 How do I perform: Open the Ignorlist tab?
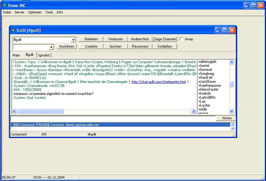[44, 55]
